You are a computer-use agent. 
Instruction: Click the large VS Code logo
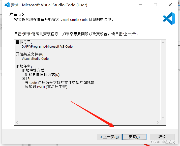[x=169, y=18]
